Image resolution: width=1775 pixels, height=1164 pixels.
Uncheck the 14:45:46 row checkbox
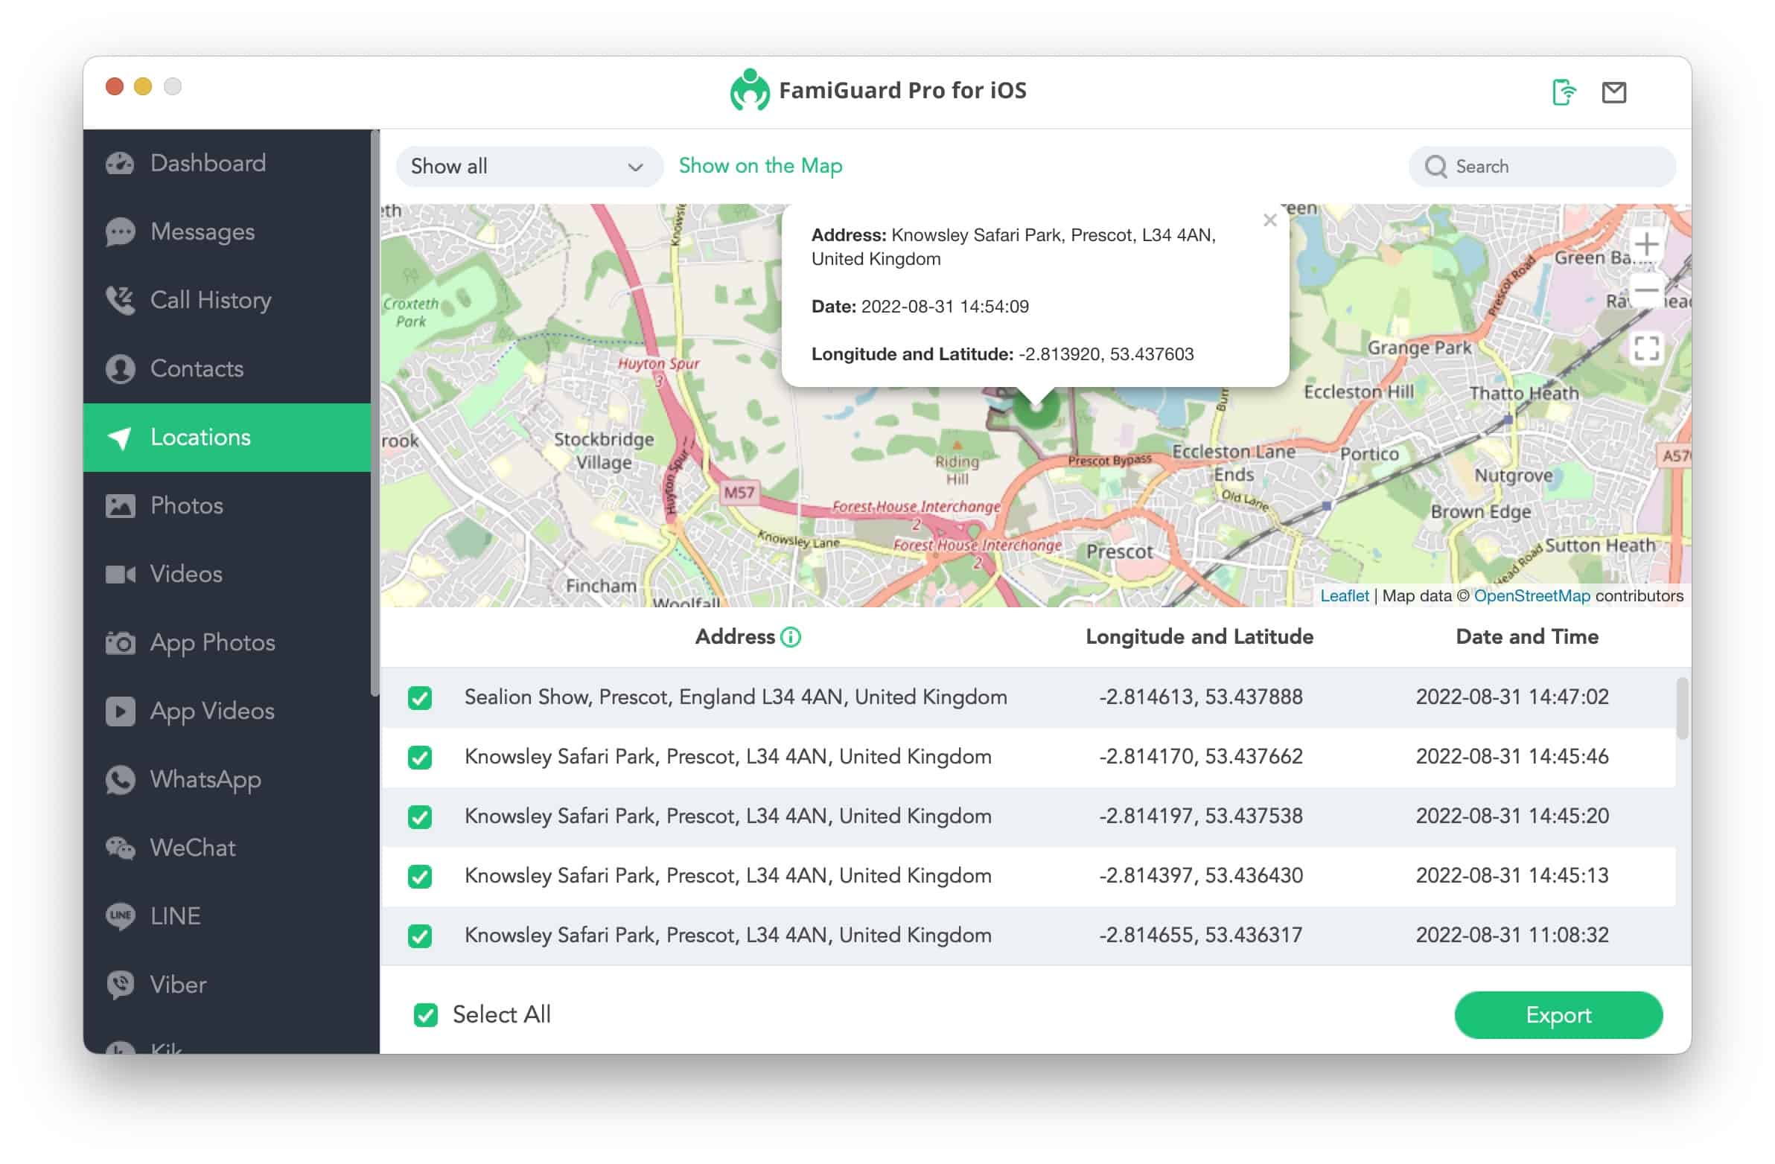(x=420, y=758)
